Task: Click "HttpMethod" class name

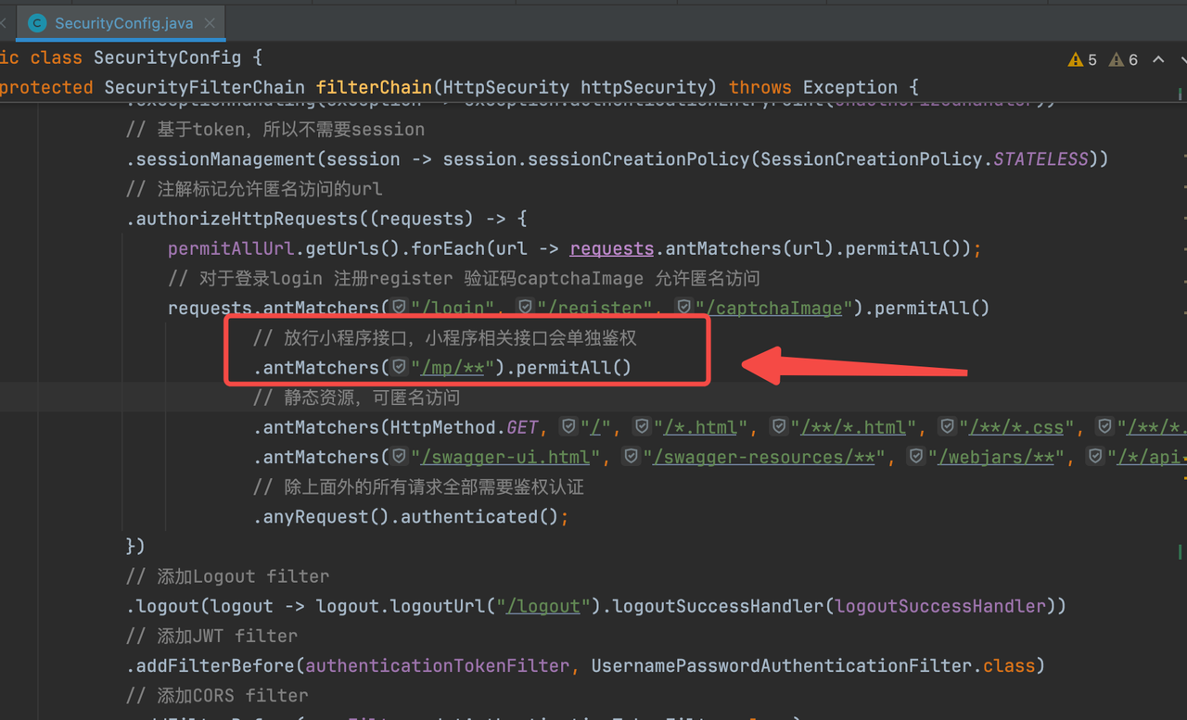Action: pyautogui.click(x=442, y=427)
